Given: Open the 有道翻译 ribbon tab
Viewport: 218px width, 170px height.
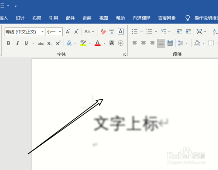Looking at the screenshot, I should (x=141, y=18).
